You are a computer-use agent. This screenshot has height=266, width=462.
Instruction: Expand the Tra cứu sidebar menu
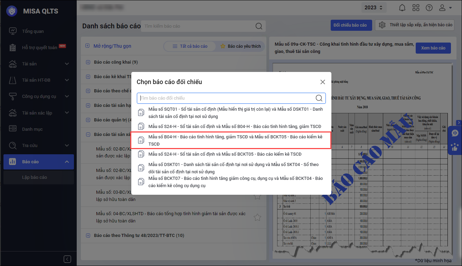[67, 145]
